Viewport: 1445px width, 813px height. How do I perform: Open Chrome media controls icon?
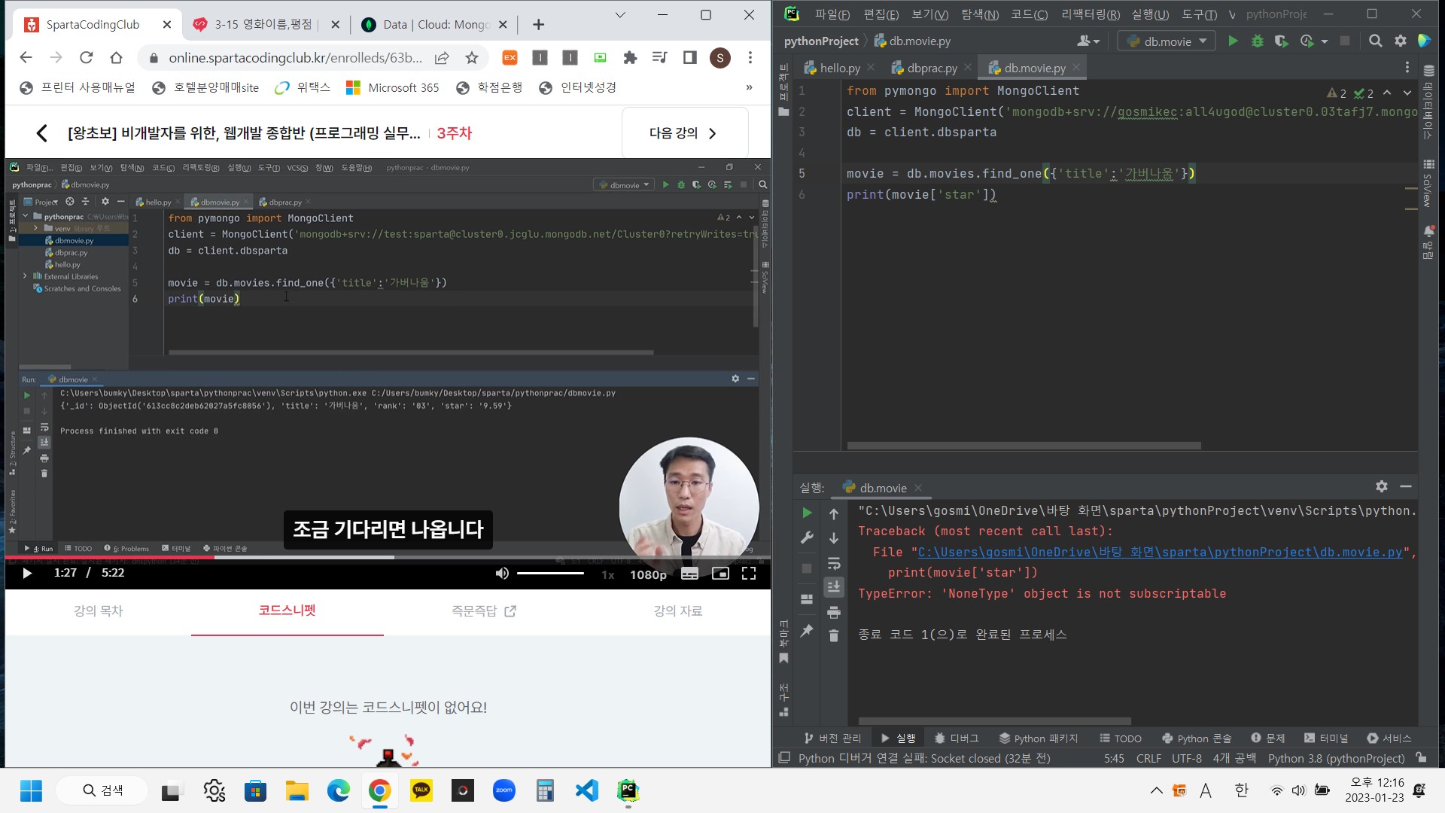pos(660,57)
